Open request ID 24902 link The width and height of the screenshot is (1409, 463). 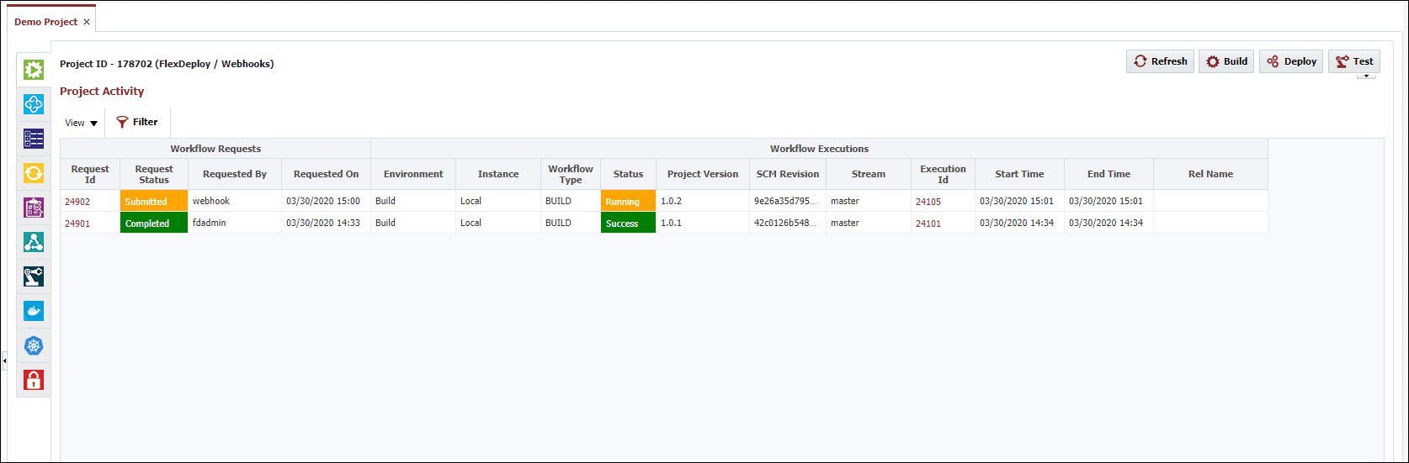pos(77,202)
